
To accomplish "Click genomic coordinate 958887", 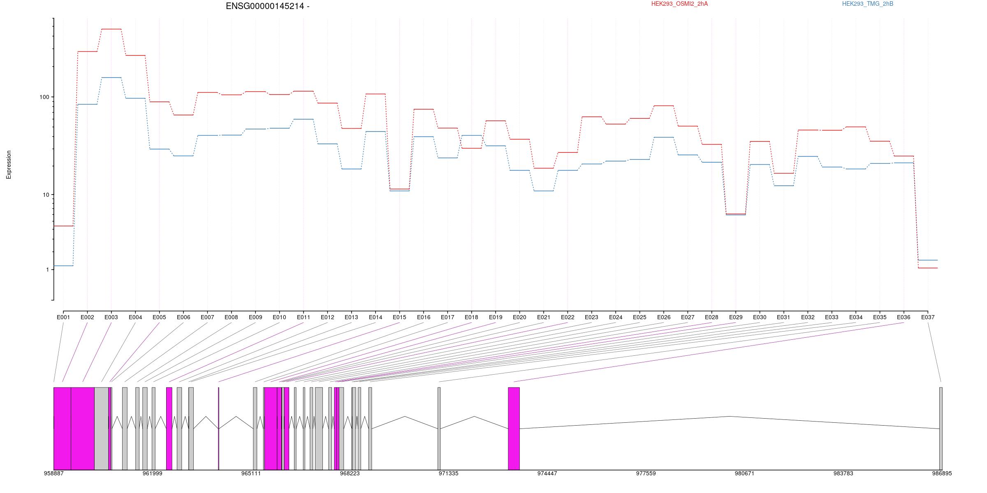I will click(54, 473).
